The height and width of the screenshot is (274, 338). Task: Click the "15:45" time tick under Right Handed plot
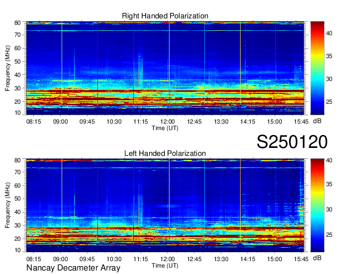[x=301, y=122]
